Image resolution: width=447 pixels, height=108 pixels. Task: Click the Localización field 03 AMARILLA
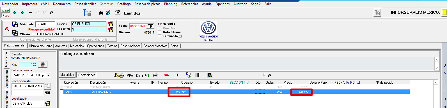pos(28,104)
